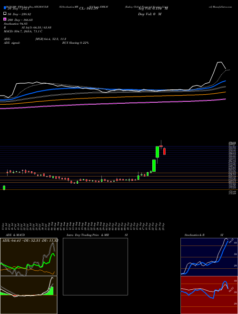
Task: Click the white 50 Day EMA legend swatch
Action: click(x=5, y=14)
